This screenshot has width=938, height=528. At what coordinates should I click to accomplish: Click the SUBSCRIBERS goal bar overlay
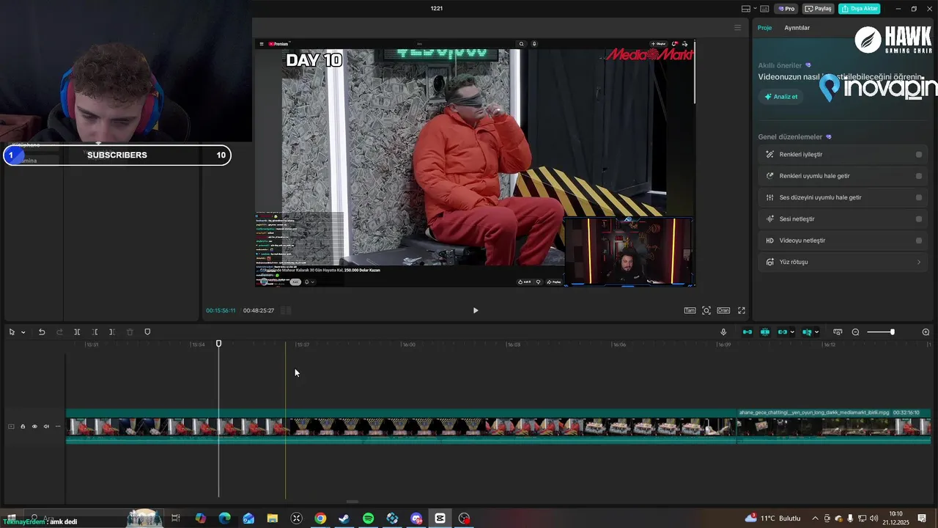click(117, 155)
